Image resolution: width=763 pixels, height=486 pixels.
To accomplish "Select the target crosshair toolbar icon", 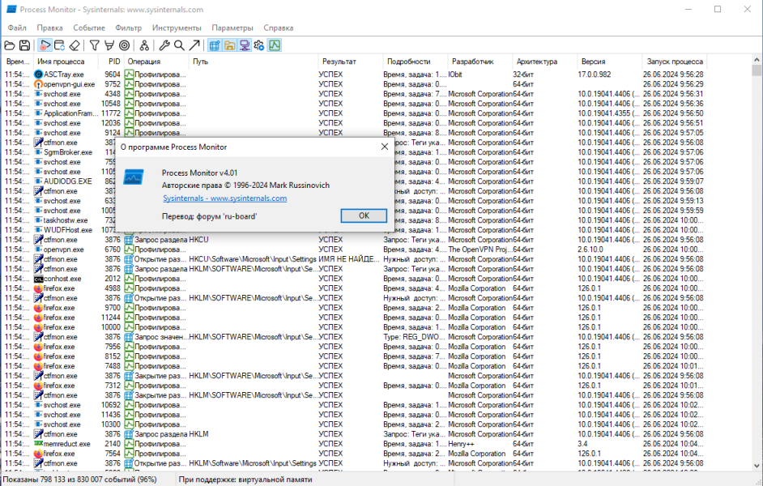I will click(x=125, y=45).
